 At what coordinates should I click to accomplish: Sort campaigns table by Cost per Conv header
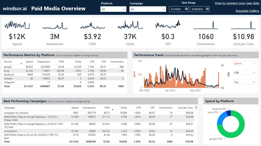click(x=186, y=108)
